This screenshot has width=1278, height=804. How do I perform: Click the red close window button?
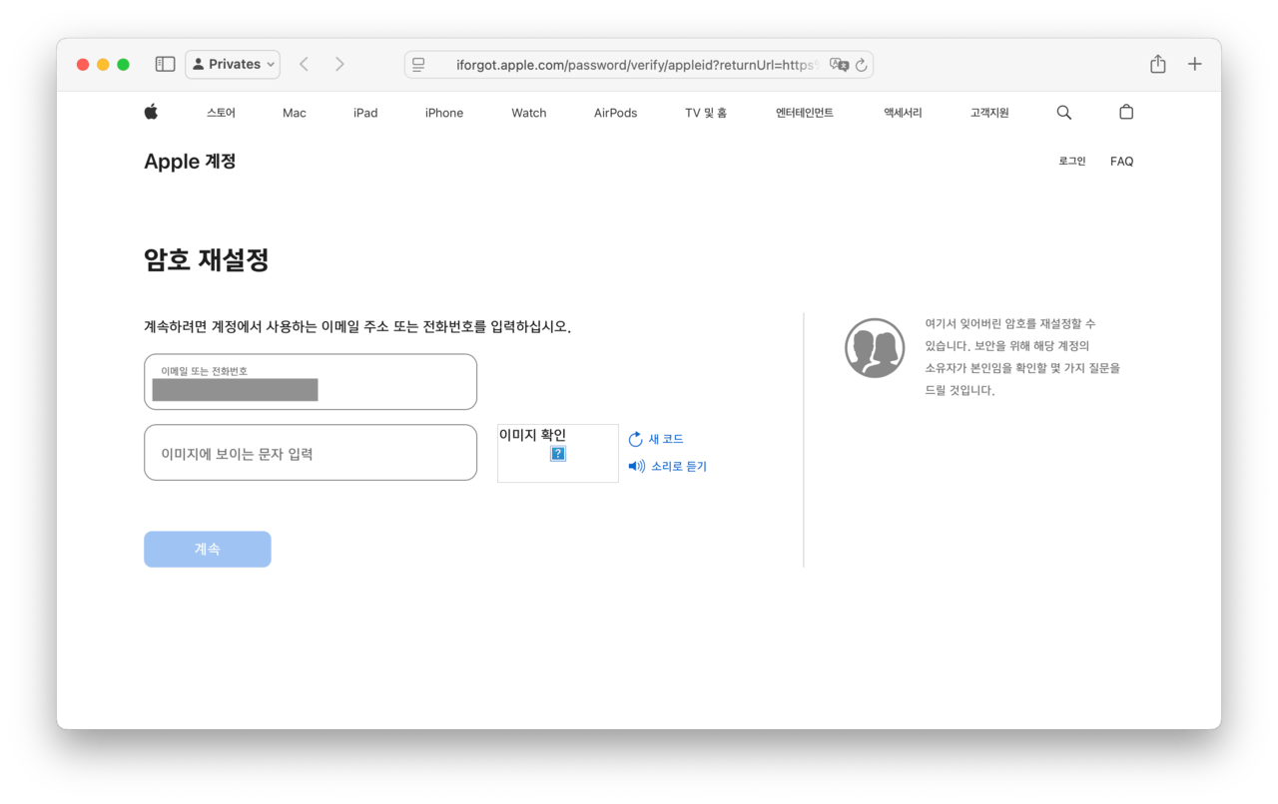click(83, 64)
